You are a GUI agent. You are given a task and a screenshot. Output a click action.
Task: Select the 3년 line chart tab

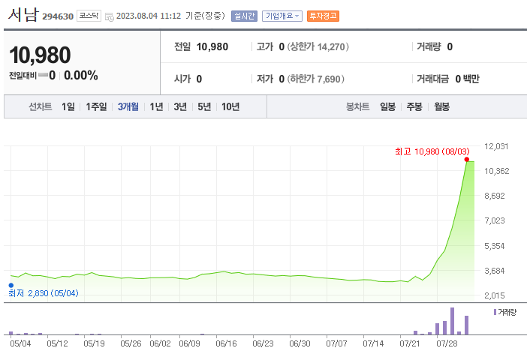tap(180, 106)
